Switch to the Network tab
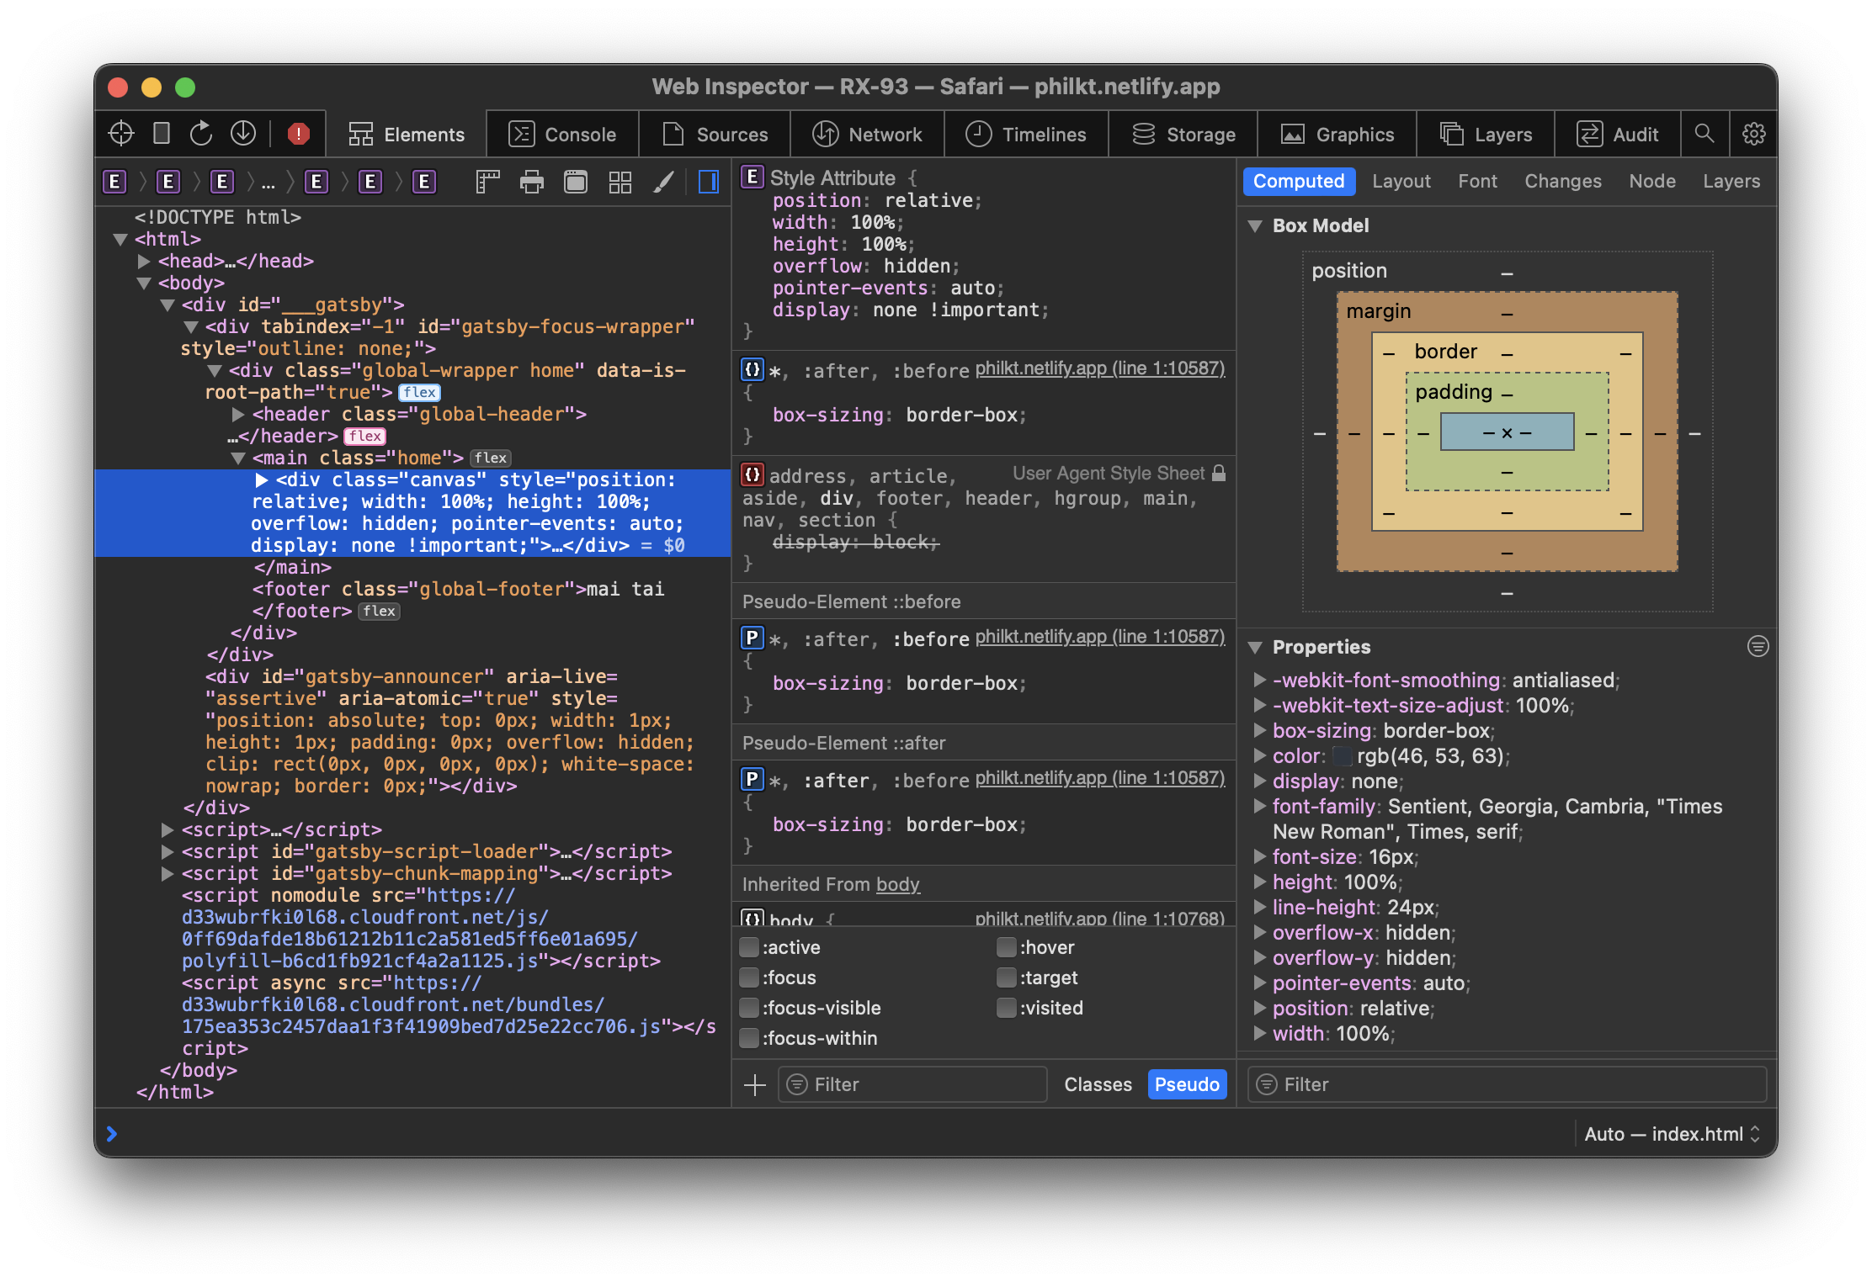Screen dimensions: 1872x1282 867,135
